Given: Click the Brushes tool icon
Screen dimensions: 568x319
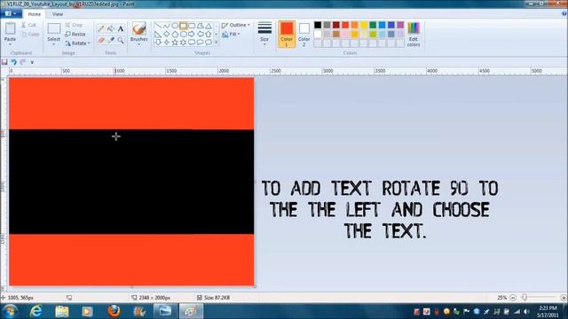Looking at the screenshot, I should pyautogui.click(x=138, y=28).
